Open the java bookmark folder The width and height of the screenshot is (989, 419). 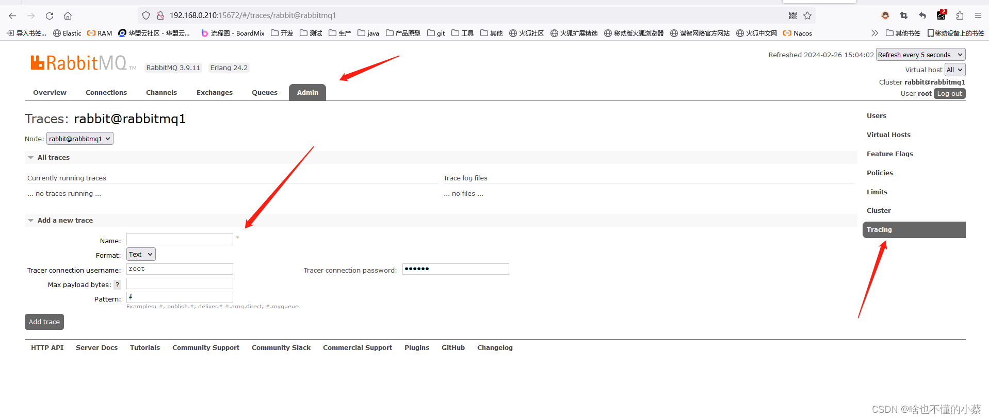[368, 33]
